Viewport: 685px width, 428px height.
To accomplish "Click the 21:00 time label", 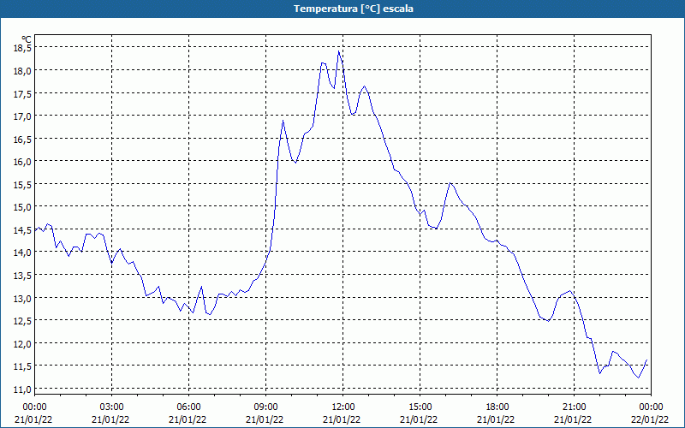I will 574,407.
